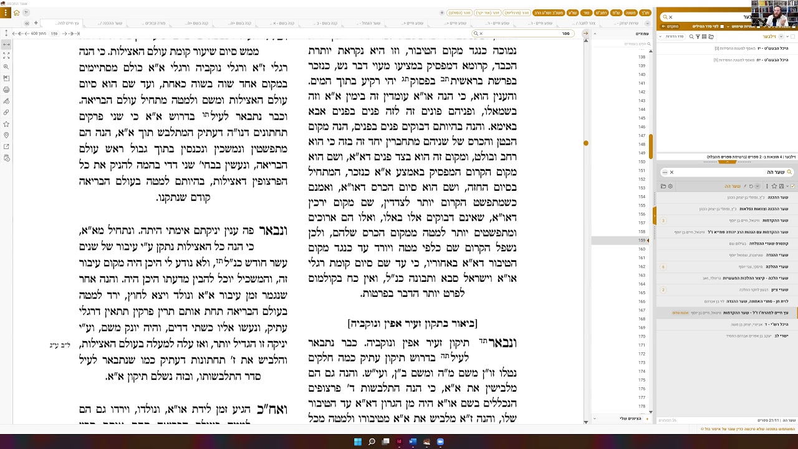Refresh the שער הה filter
The height and width of the screenshot is (449, 798).
pos(751,186)
